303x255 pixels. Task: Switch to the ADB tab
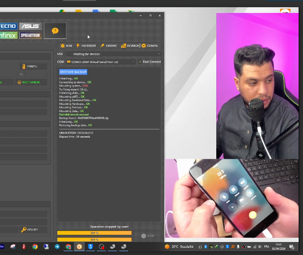[x=66, y=46]
